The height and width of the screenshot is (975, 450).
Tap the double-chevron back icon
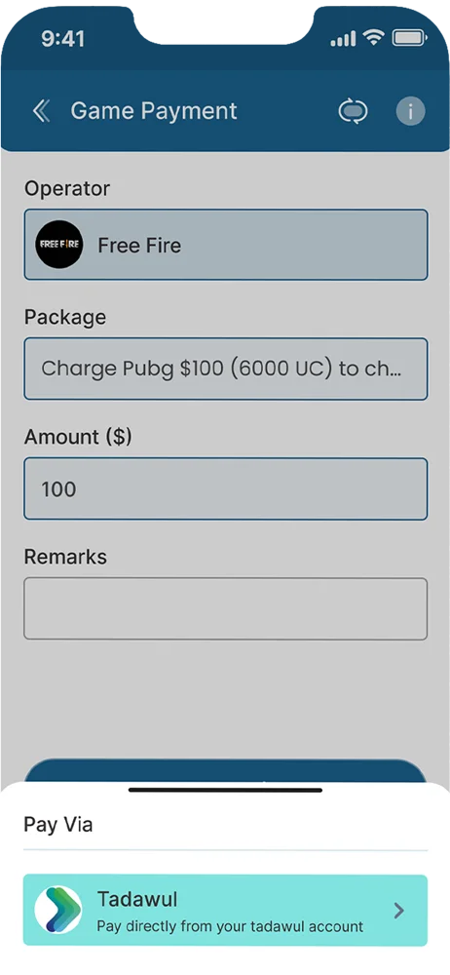point(41,111)
